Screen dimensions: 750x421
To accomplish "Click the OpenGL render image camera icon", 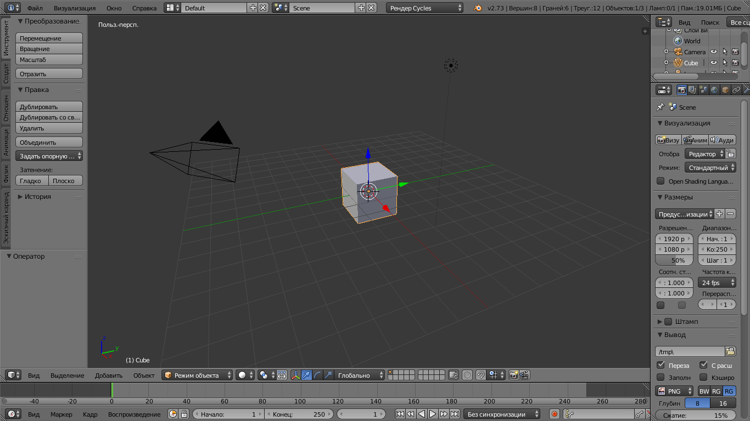I will point(514,376).
